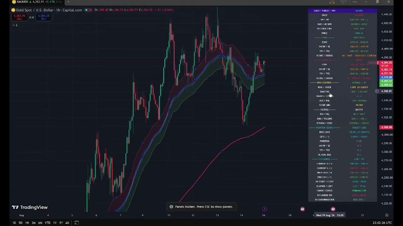Viewport: 403px width, 226px height.
Task: Click the 4,384.02 current price label
Action: coord(386,63)
